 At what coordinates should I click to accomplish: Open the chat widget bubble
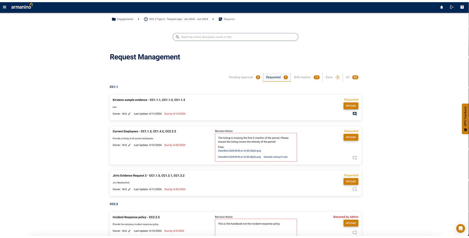pyautogui.click(x=460, y=228)
